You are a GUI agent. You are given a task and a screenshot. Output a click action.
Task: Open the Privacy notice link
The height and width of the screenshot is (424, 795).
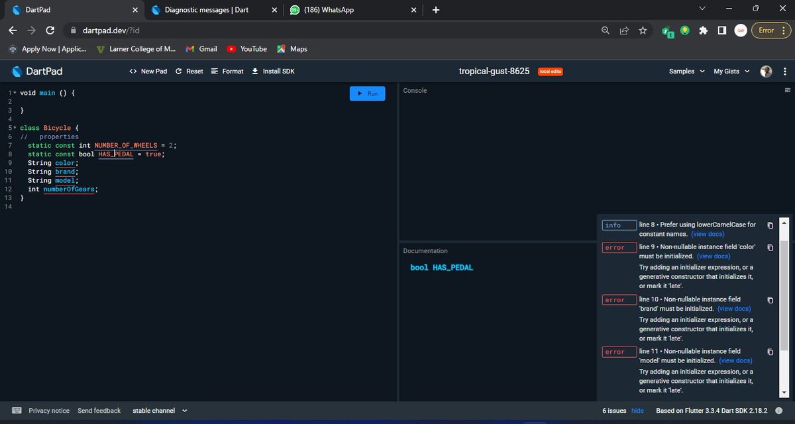click(49, 411)
